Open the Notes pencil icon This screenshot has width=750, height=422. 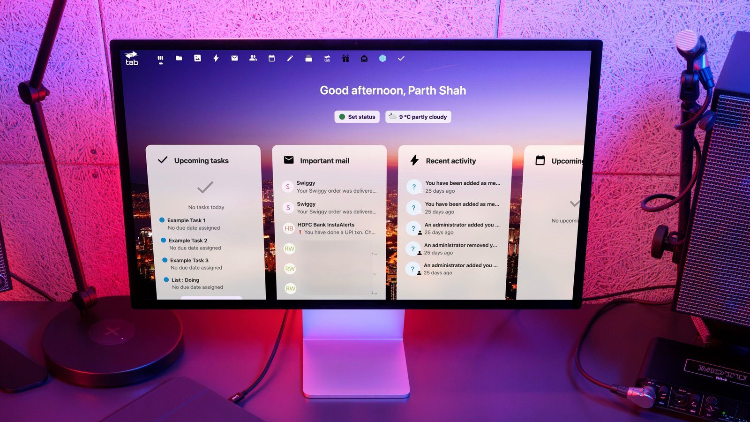pyautogui.click(x=290, y=58)
